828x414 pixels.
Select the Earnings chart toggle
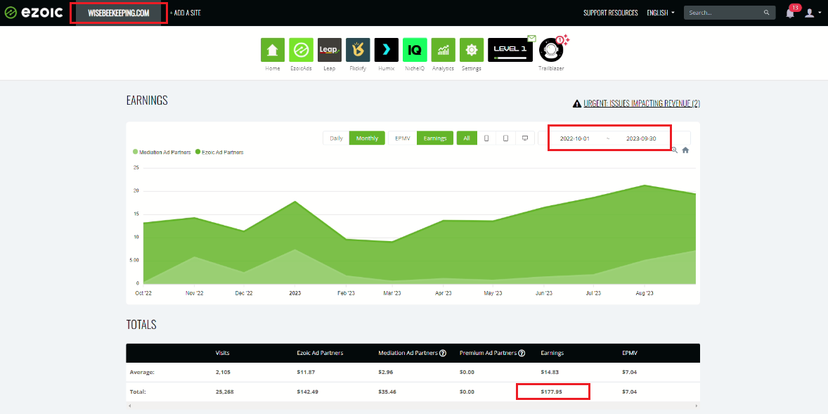[435, 138]
